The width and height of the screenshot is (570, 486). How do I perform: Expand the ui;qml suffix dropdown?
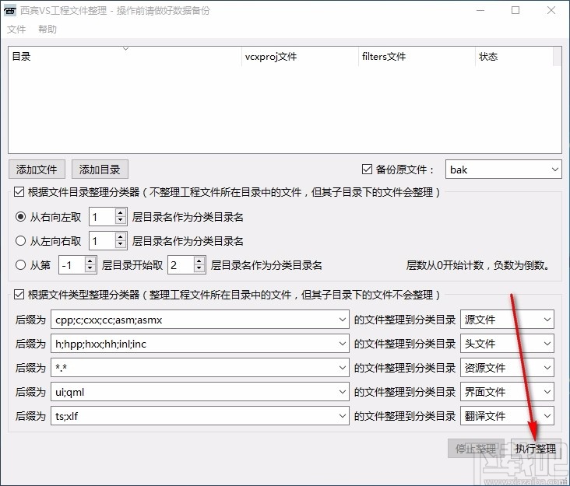click(342, 392)
